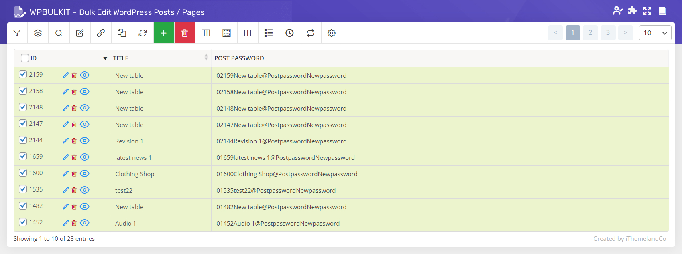
Task: Sort by the TITLE column arrows
Action: pos(206,58)
